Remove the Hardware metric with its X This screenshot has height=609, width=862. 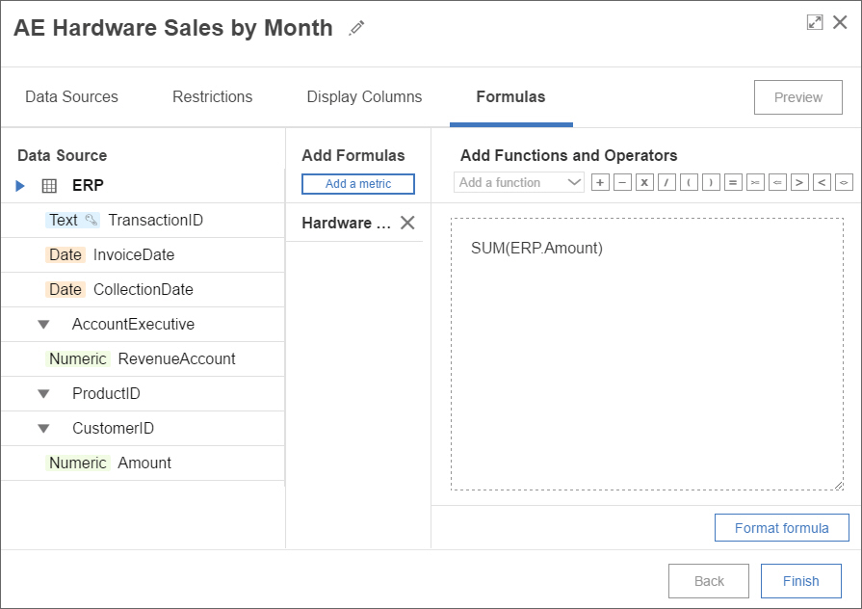407,223
